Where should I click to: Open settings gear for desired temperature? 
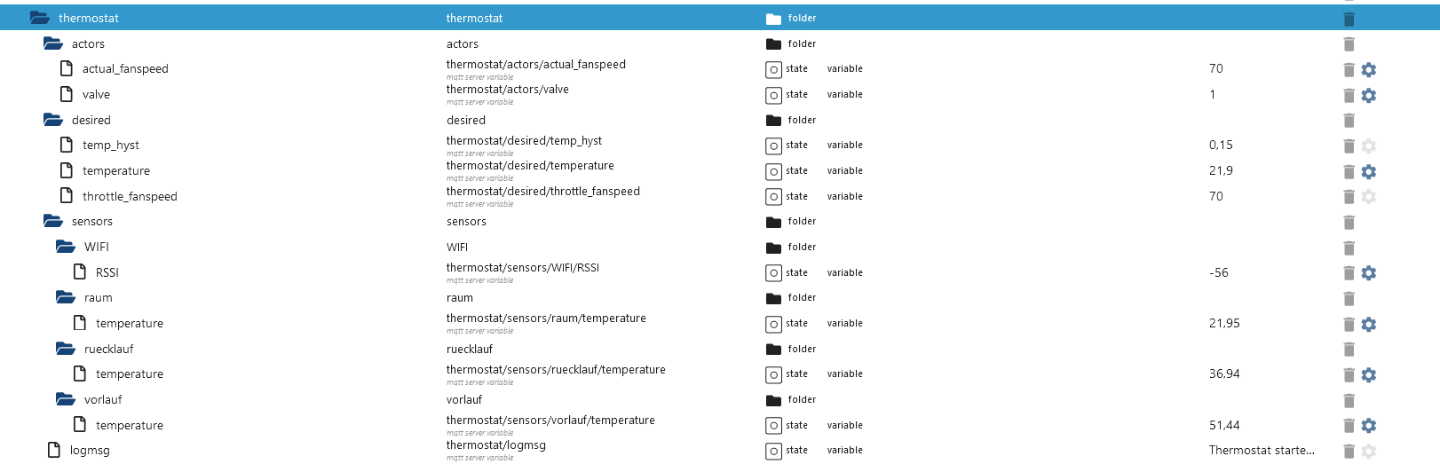click(x=1368, y=171)
